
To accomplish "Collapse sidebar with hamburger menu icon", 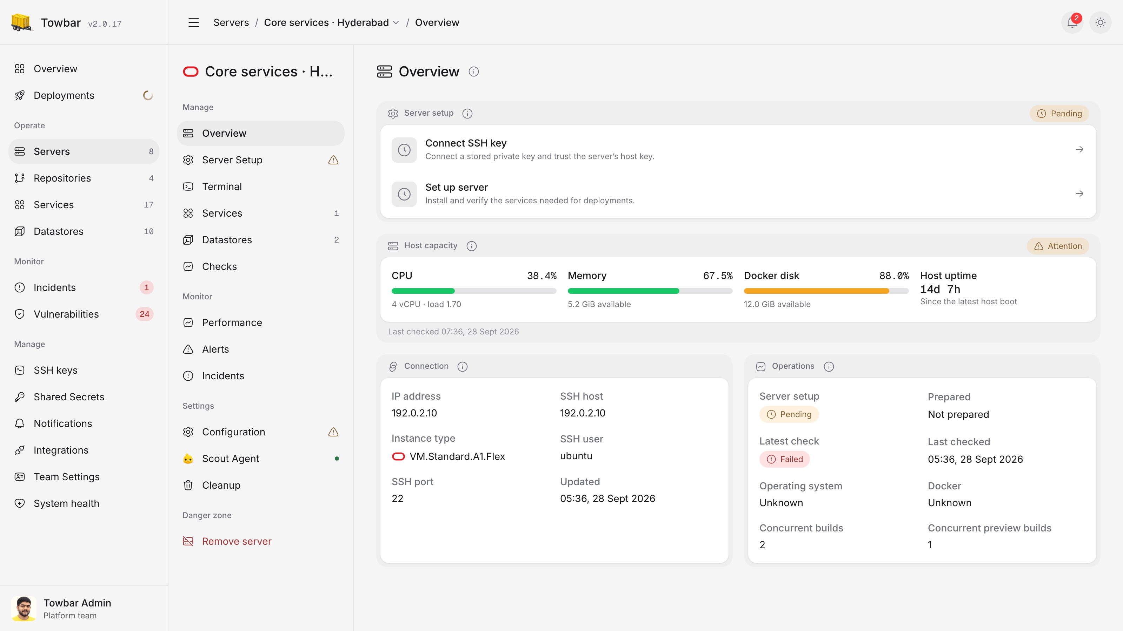I will (194, 22).
